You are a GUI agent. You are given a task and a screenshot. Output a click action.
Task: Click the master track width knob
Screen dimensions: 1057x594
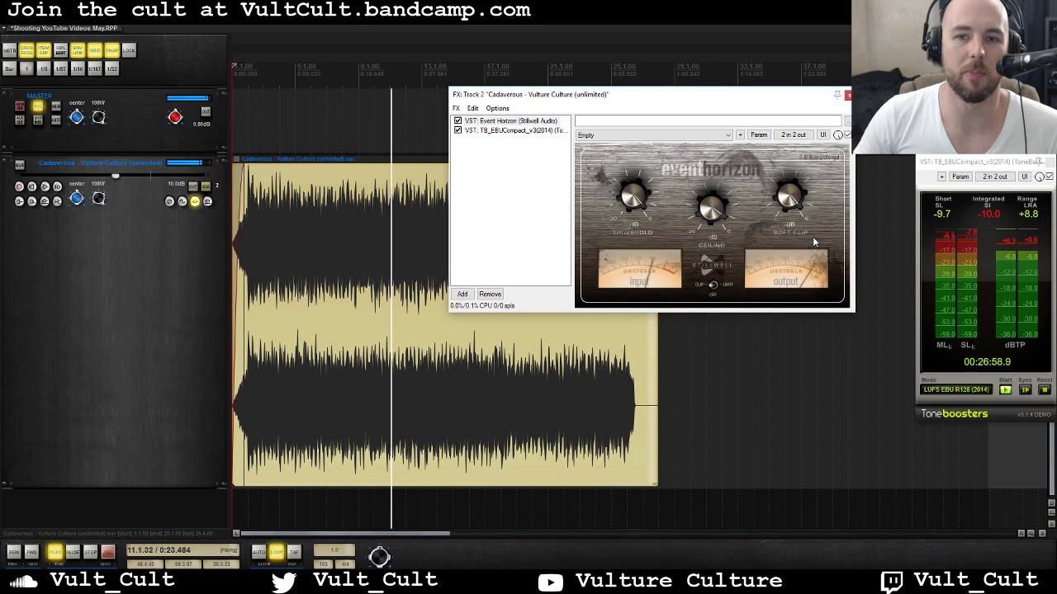click(98, 117)
